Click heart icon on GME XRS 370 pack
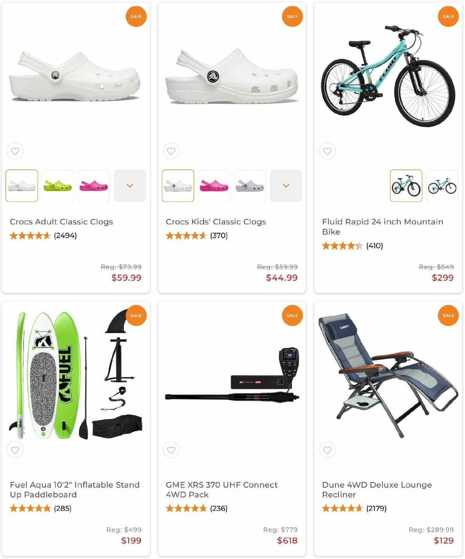The width and height of the screenshot is (465, 559). point(171,450)
